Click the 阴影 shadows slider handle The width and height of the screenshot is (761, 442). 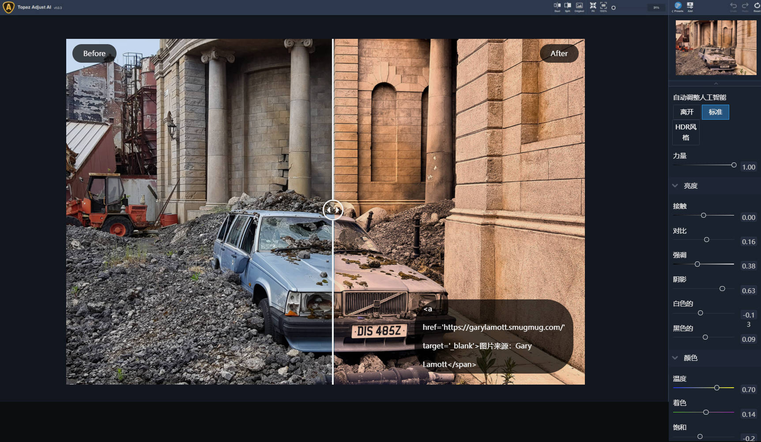coord(722,289)
